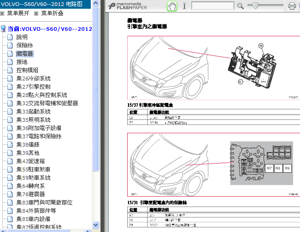Open the 說明 page
300x232 pixels.
point(22,37)
